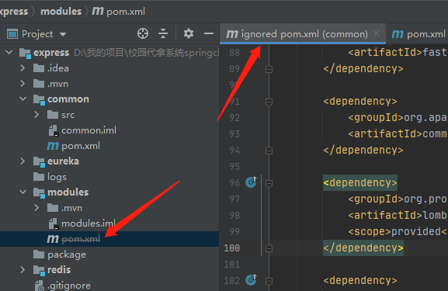This screenshot has width=448, height=291.
Task: Fold the dependency block at line 102
Action: (x=269, y=281)
